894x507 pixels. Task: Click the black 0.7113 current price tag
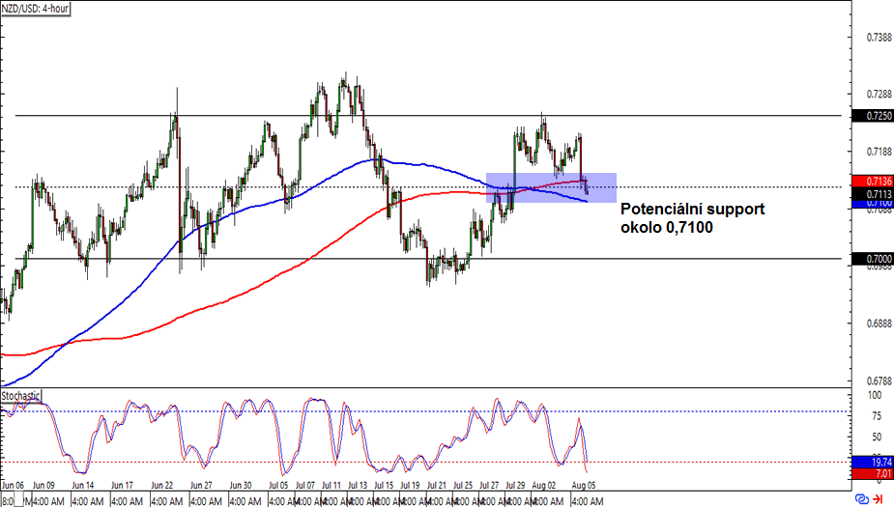(x=872, y=194)
